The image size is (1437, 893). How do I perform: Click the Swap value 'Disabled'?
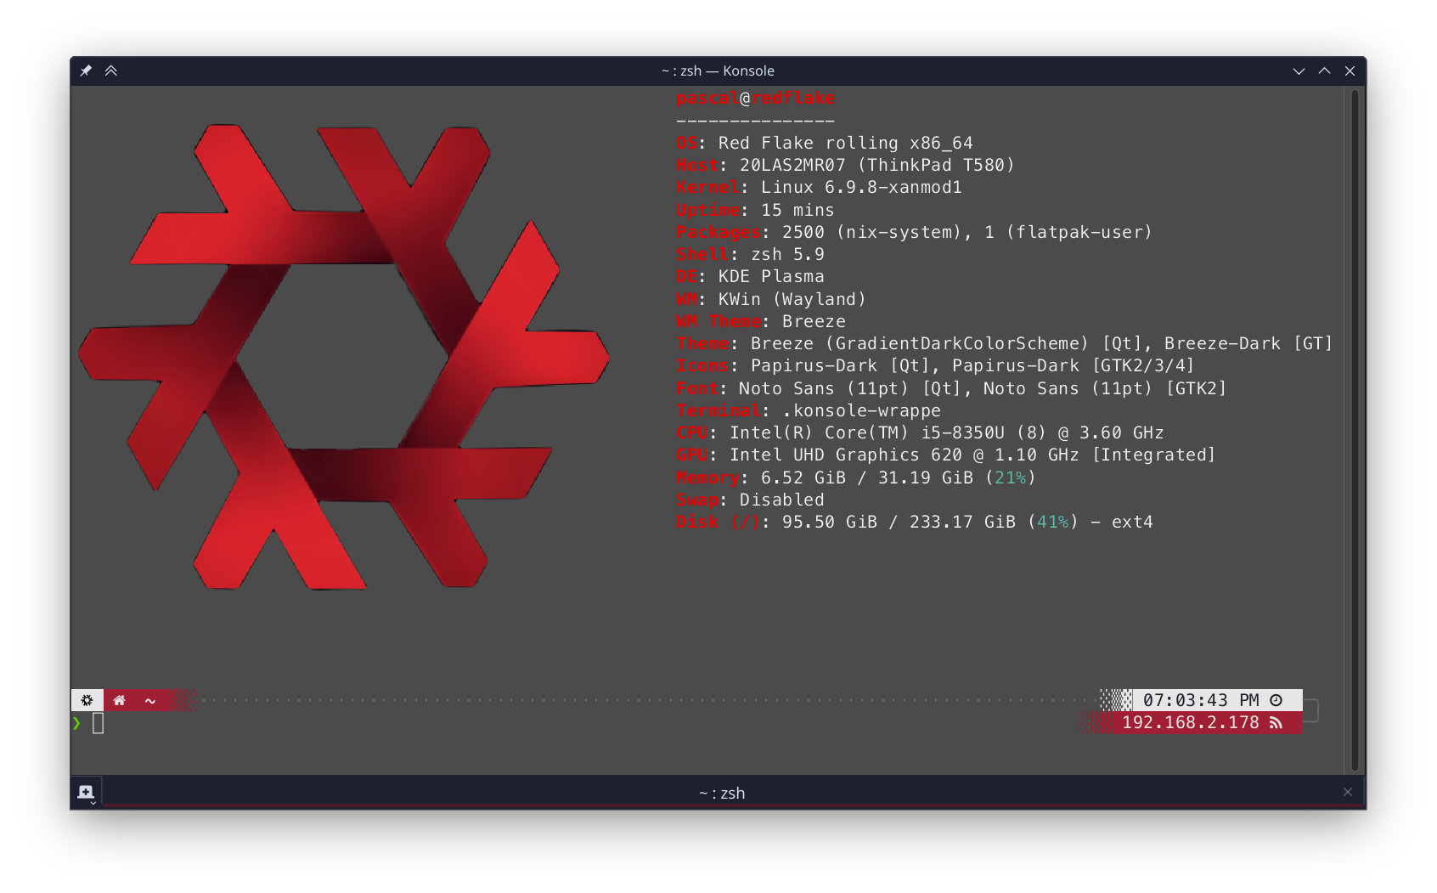[x=781, y=500]
